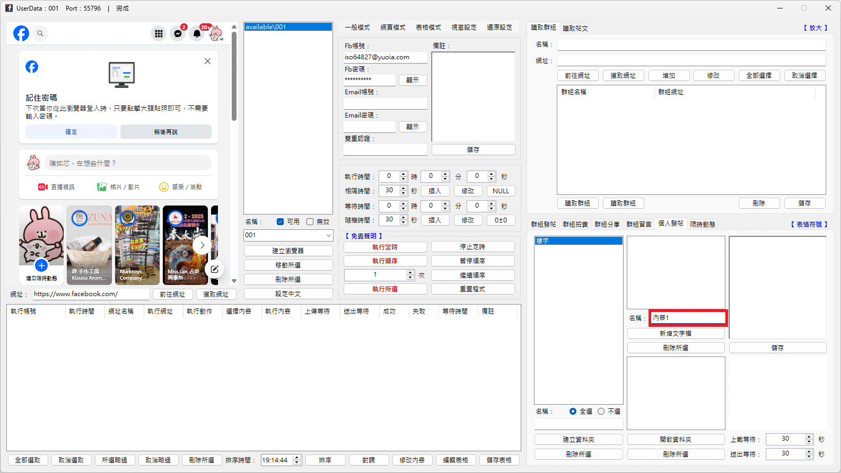Click the 全部選擇 group button
841x473 pixels.
pos(759,76)
